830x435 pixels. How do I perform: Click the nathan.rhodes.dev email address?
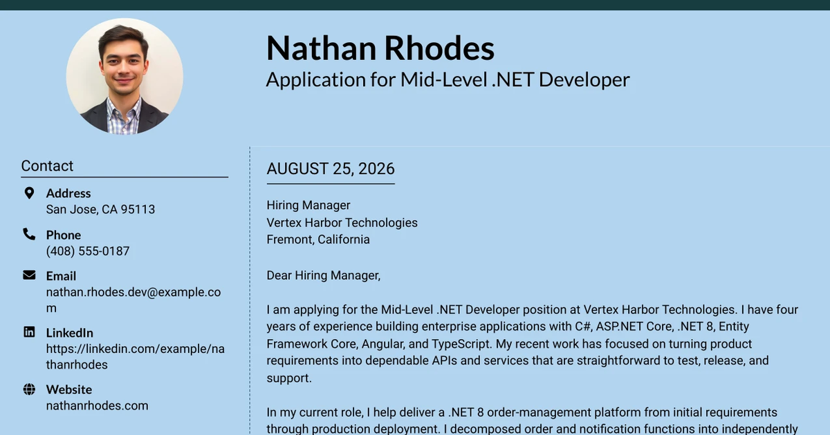(133, 300)
